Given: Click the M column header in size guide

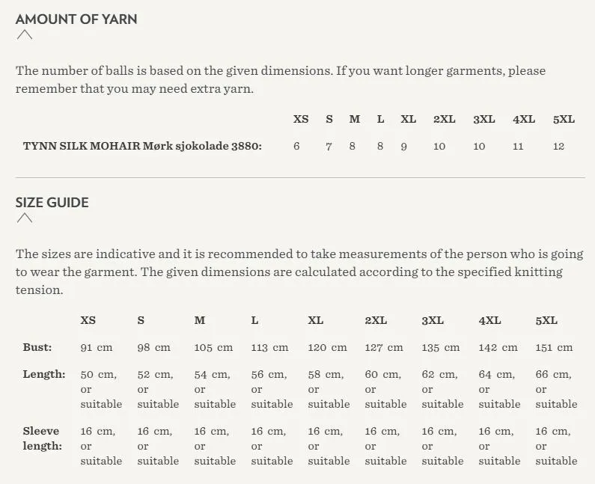Looking at the screenshot, I should (x=200, y=320).
